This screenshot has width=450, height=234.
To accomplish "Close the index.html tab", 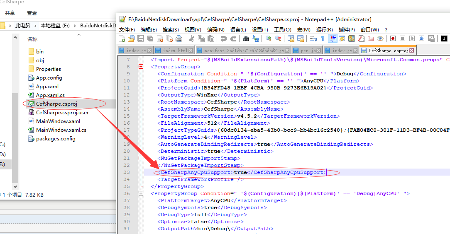I will pos(191,51).
